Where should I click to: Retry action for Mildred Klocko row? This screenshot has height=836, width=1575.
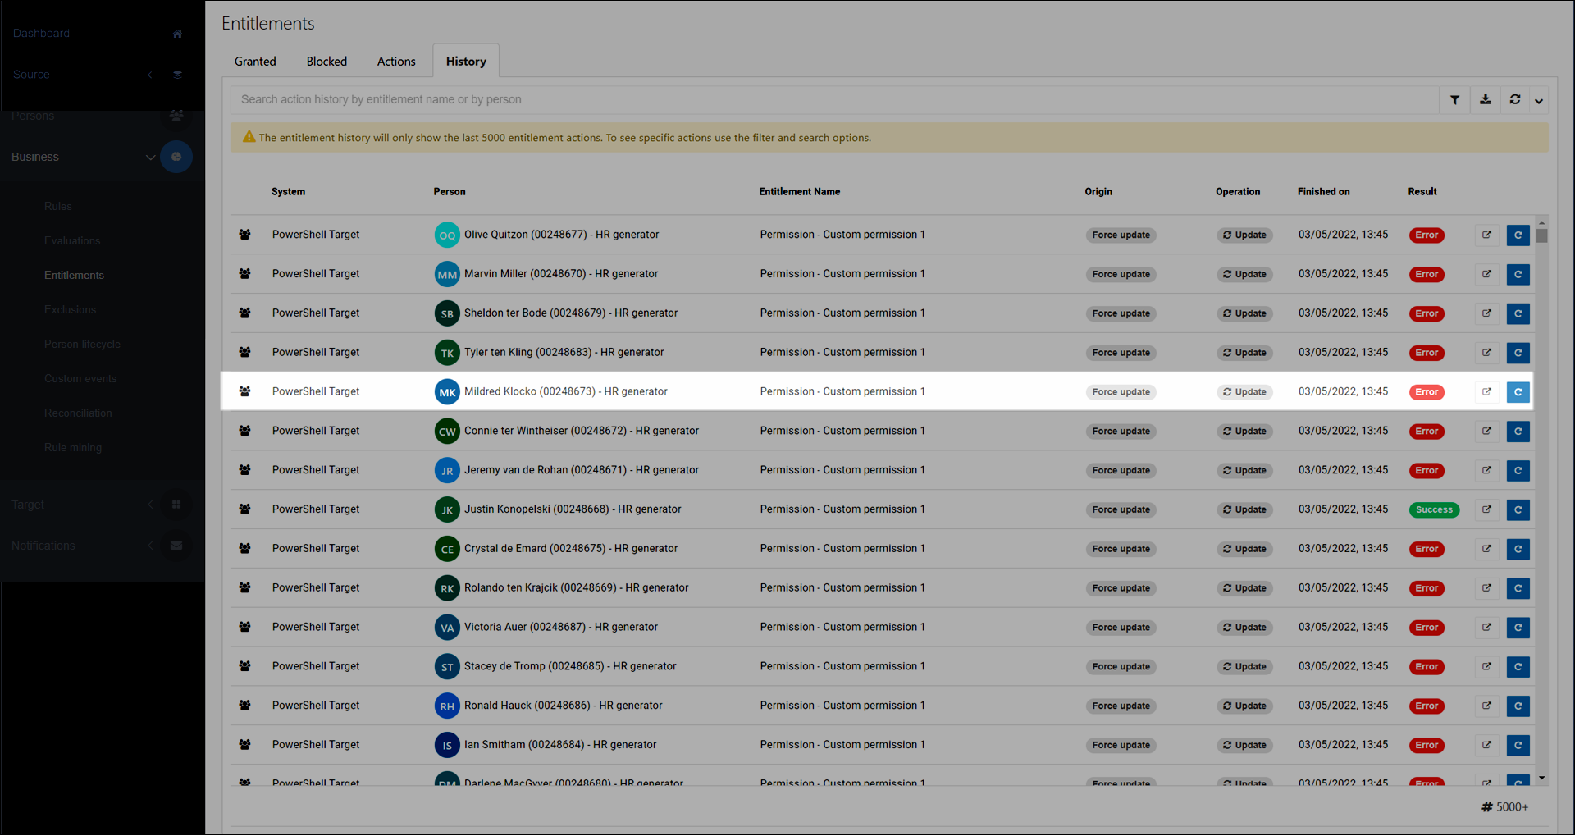(1518, 392)
